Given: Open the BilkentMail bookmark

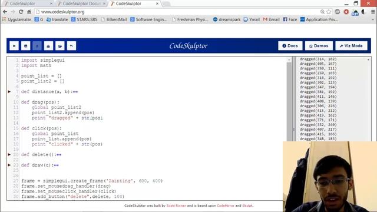Looking at the screenshot, I should pos(114,19).
